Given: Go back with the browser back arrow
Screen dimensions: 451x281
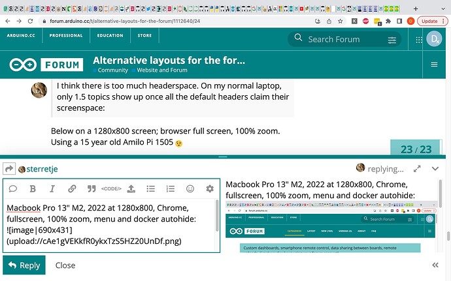Looking at the screenshot, I should pos(8,21).
